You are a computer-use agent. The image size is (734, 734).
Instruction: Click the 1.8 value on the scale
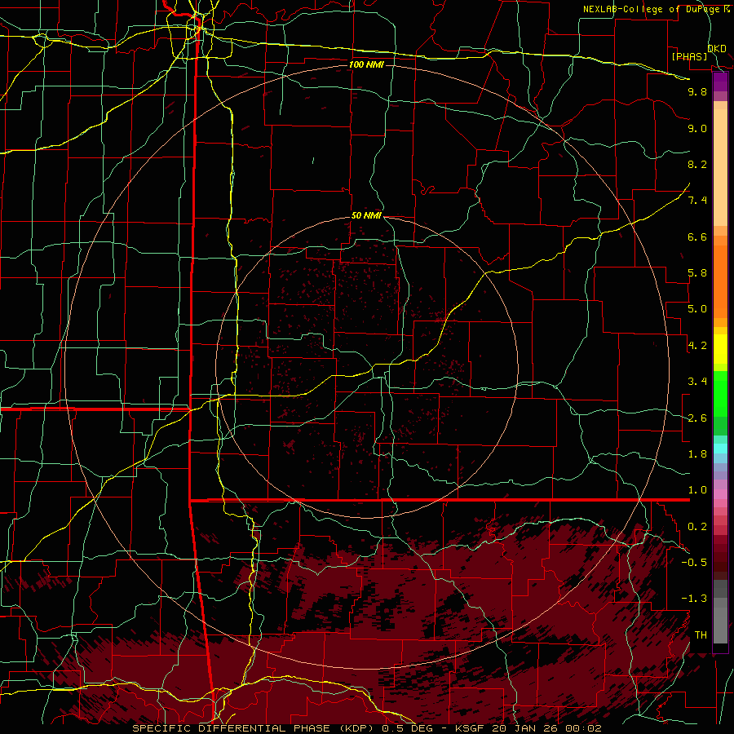click(697, 454)
